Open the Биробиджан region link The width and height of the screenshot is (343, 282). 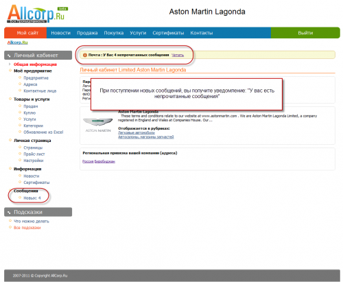tap(105, 161)
